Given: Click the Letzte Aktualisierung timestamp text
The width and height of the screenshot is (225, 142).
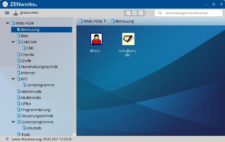Looking at the screenshot, I should pos(41,139).
